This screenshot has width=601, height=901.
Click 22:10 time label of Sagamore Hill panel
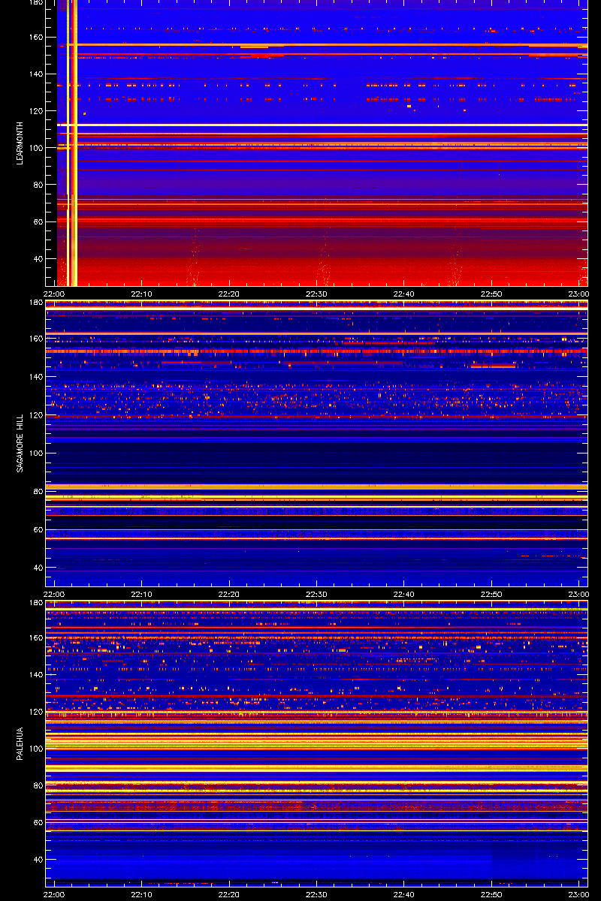[142, 594]
